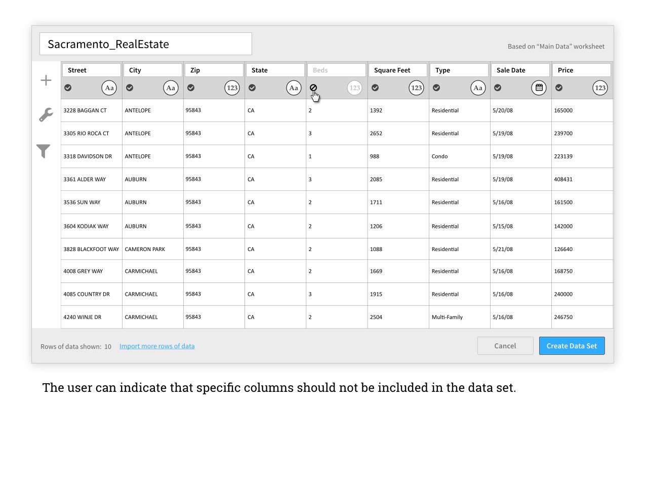The height and width of the screenshot is (486, 648).
Task: Click square feet value 988
Action: (398, 156)
